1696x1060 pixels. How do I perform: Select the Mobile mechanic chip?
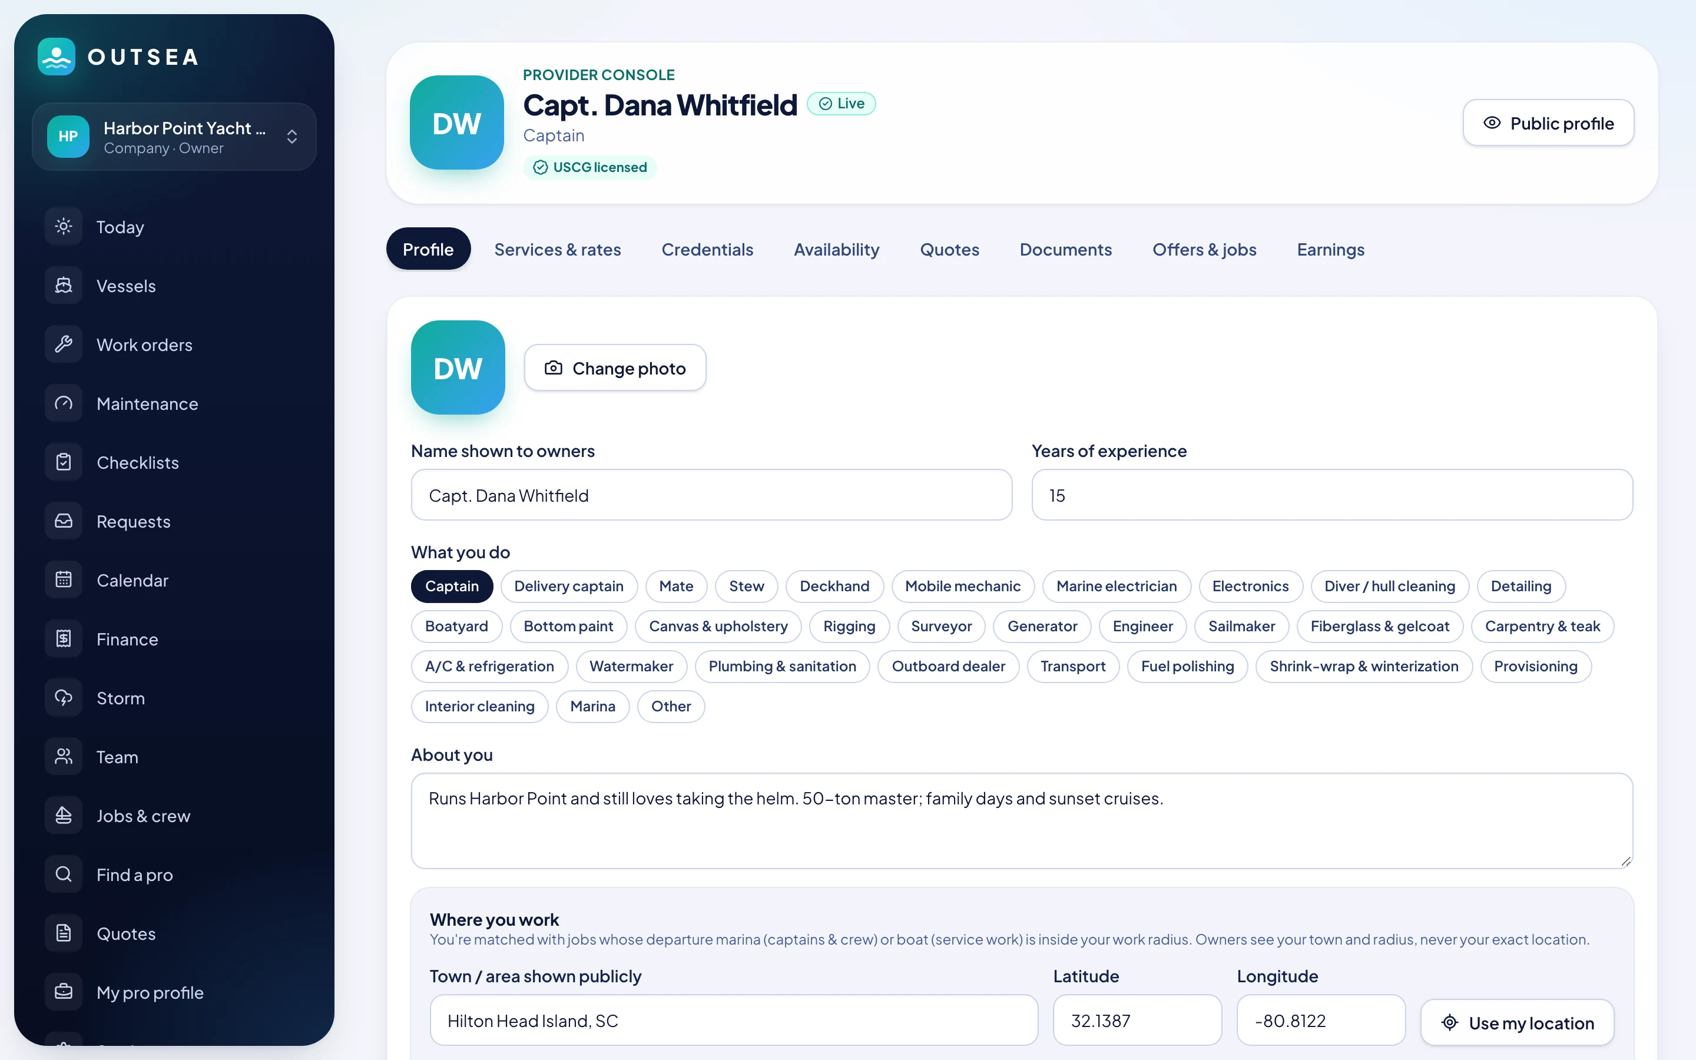pos(962,586)
